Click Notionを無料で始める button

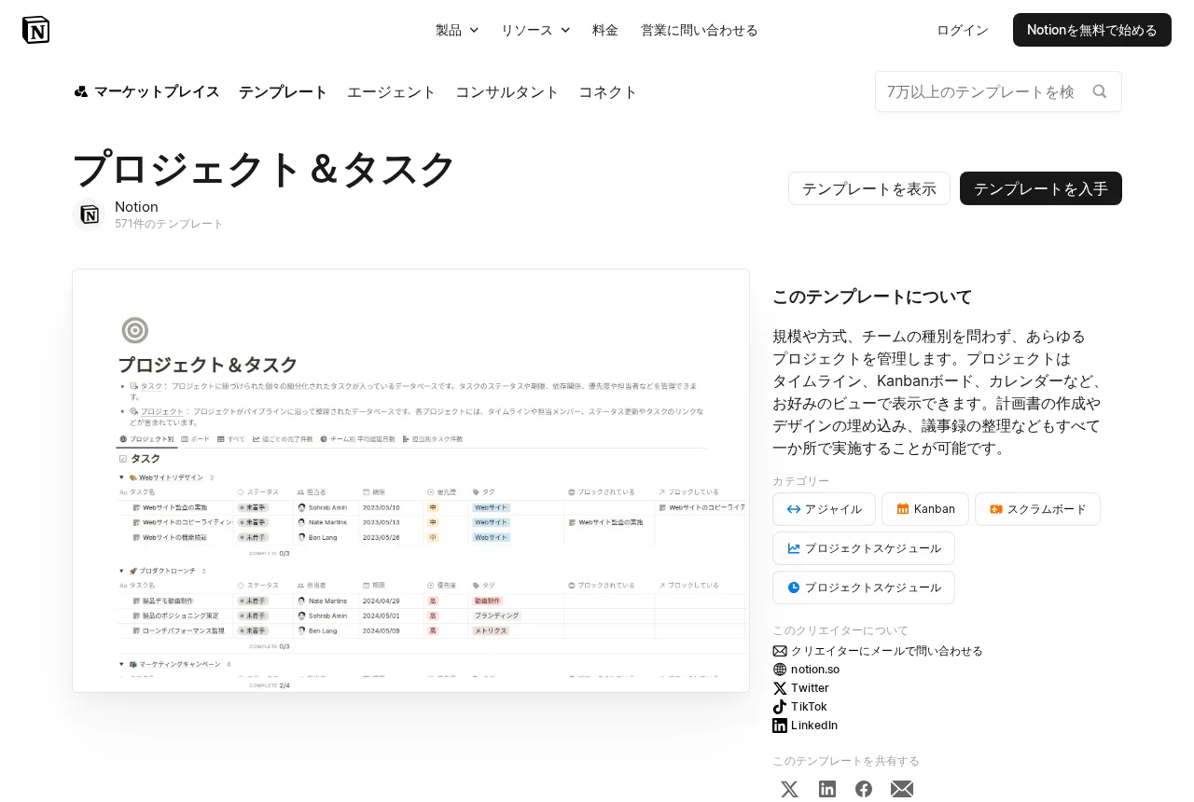point(1092,30)
